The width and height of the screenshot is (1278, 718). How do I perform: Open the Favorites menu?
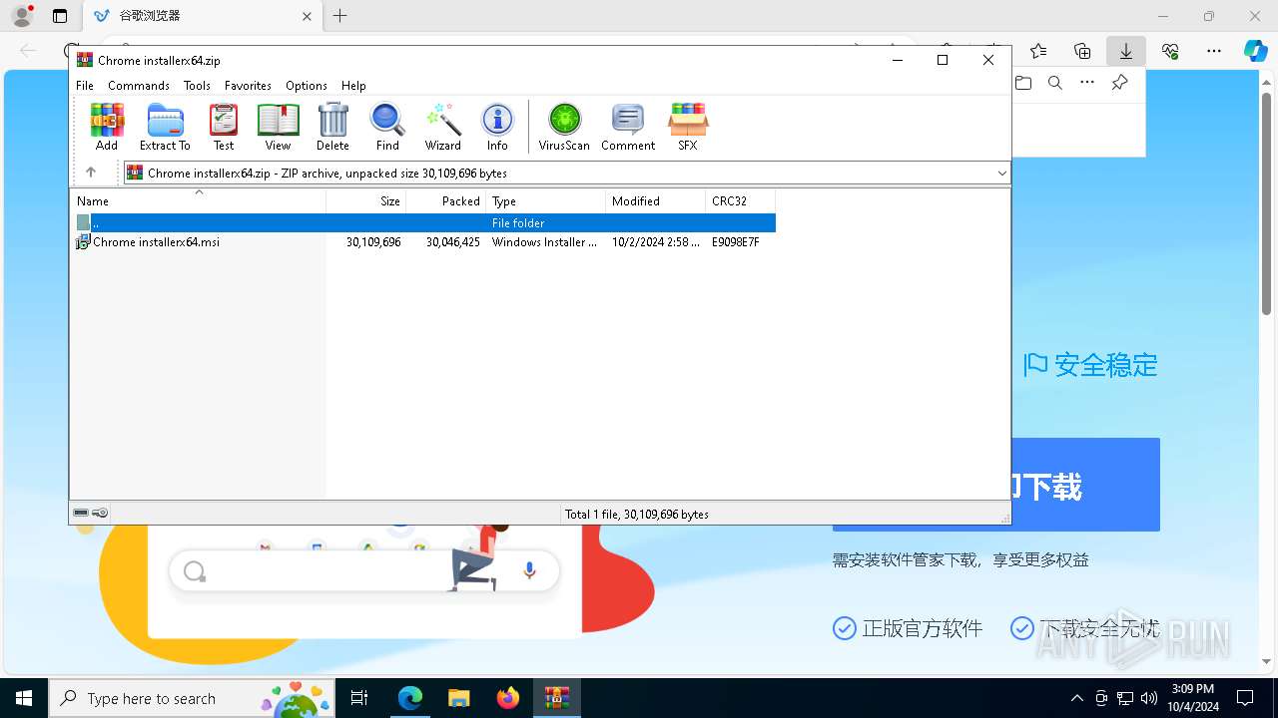coord(248,86)
